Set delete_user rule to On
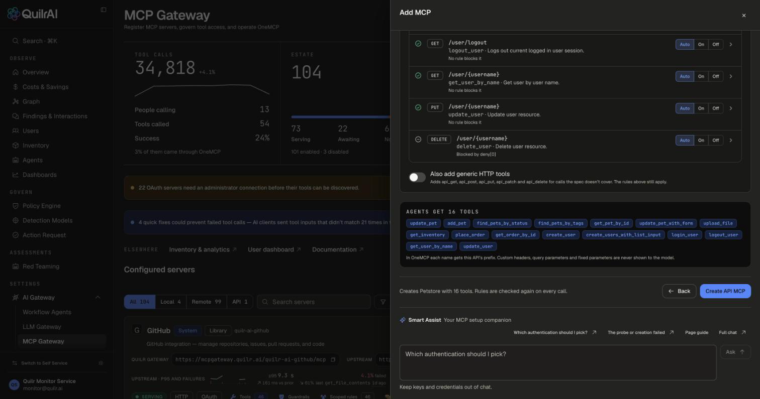Viewport: 760px width, 399px height. click(x=701, y=140)
